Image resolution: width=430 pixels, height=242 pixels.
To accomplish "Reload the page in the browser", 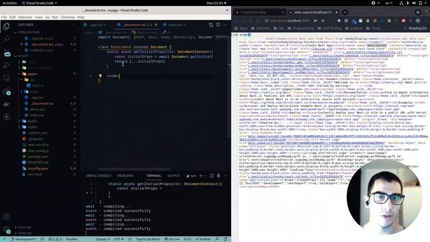I will [251, 21].
